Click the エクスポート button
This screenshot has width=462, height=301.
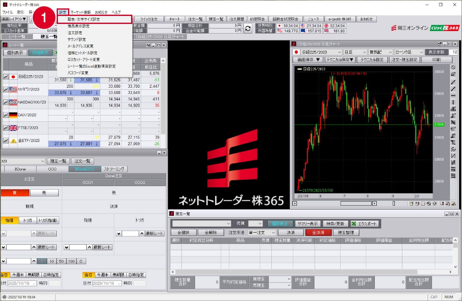364,224
